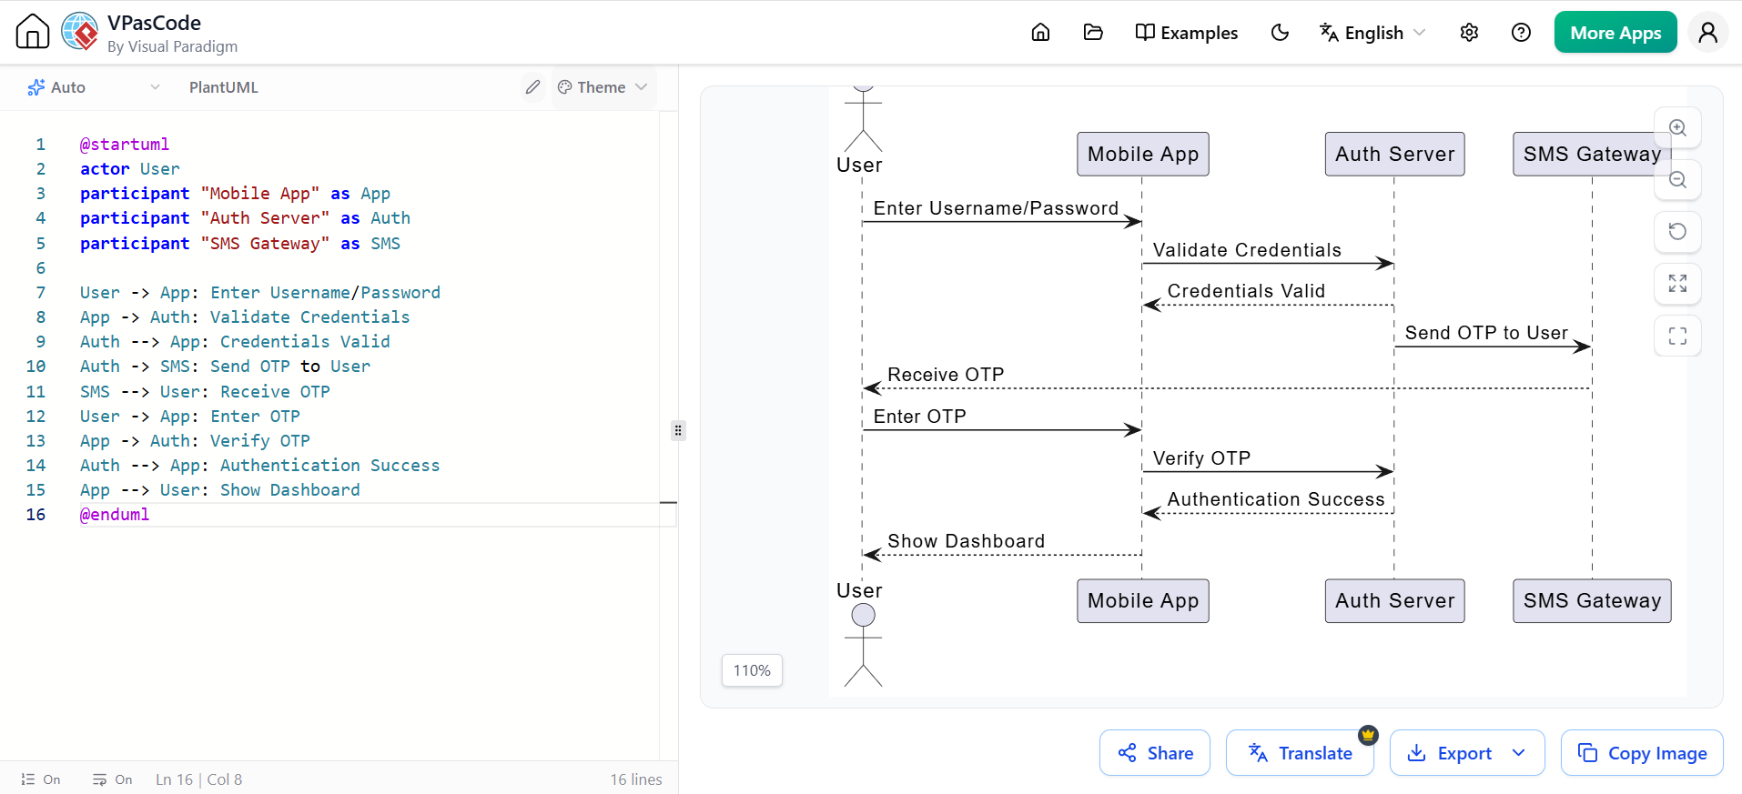Image resolution: width=1742 pixels, height=794 pixels.
Task: Open help via question mark icon
Action: click(x=1521, y=33)
